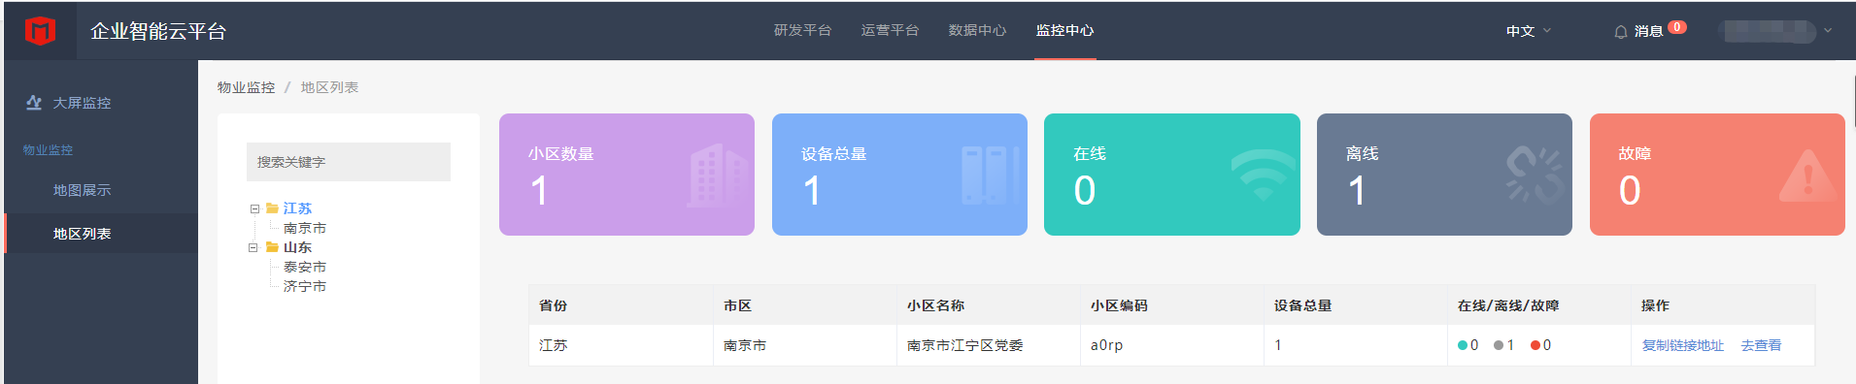Open the bell notification icon
The width and height of the screenshot is (1856, 384).
pos(1620,32)
